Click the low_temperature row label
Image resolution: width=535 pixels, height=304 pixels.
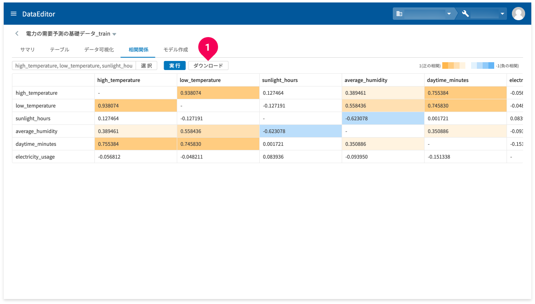(53, 105)
